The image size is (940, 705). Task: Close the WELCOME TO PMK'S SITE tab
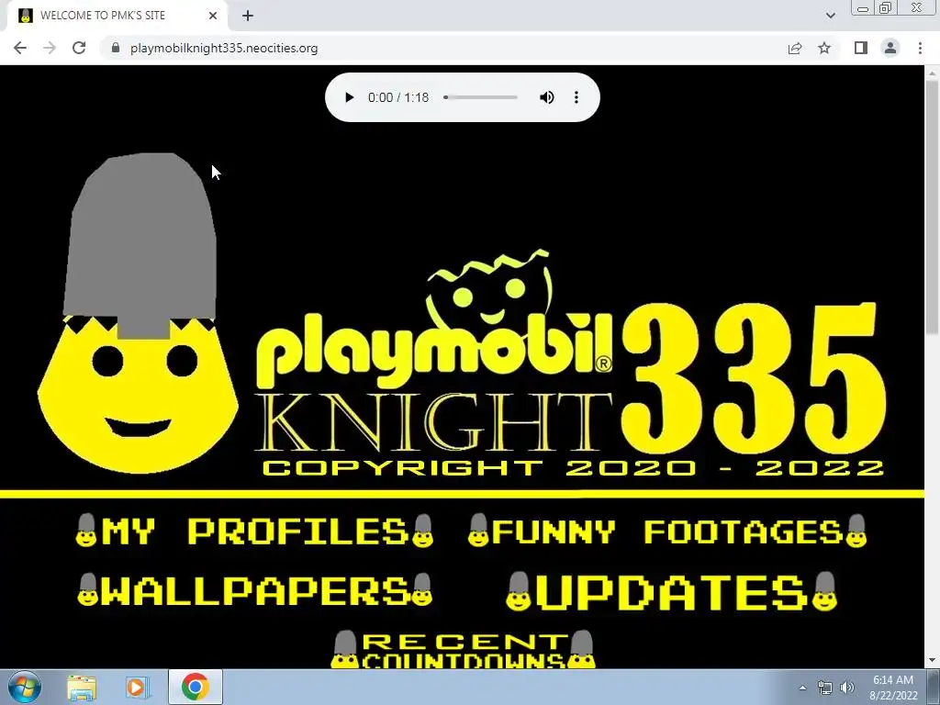click(213, 16)
